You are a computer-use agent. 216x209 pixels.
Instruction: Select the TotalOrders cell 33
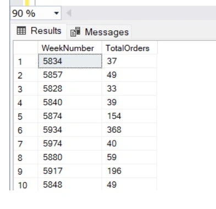[x=129, y=88]
